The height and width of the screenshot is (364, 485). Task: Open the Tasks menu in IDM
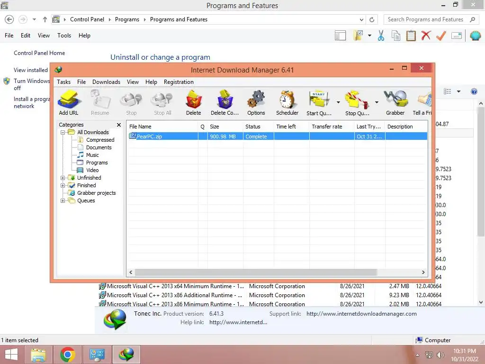pos(64,82)
